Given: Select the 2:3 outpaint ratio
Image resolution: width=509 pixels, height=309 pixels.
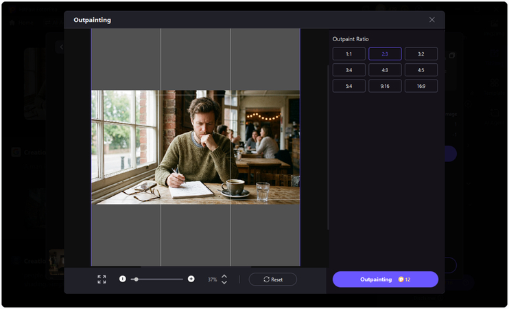Looking at the screenshot, I should pos(385,54).
